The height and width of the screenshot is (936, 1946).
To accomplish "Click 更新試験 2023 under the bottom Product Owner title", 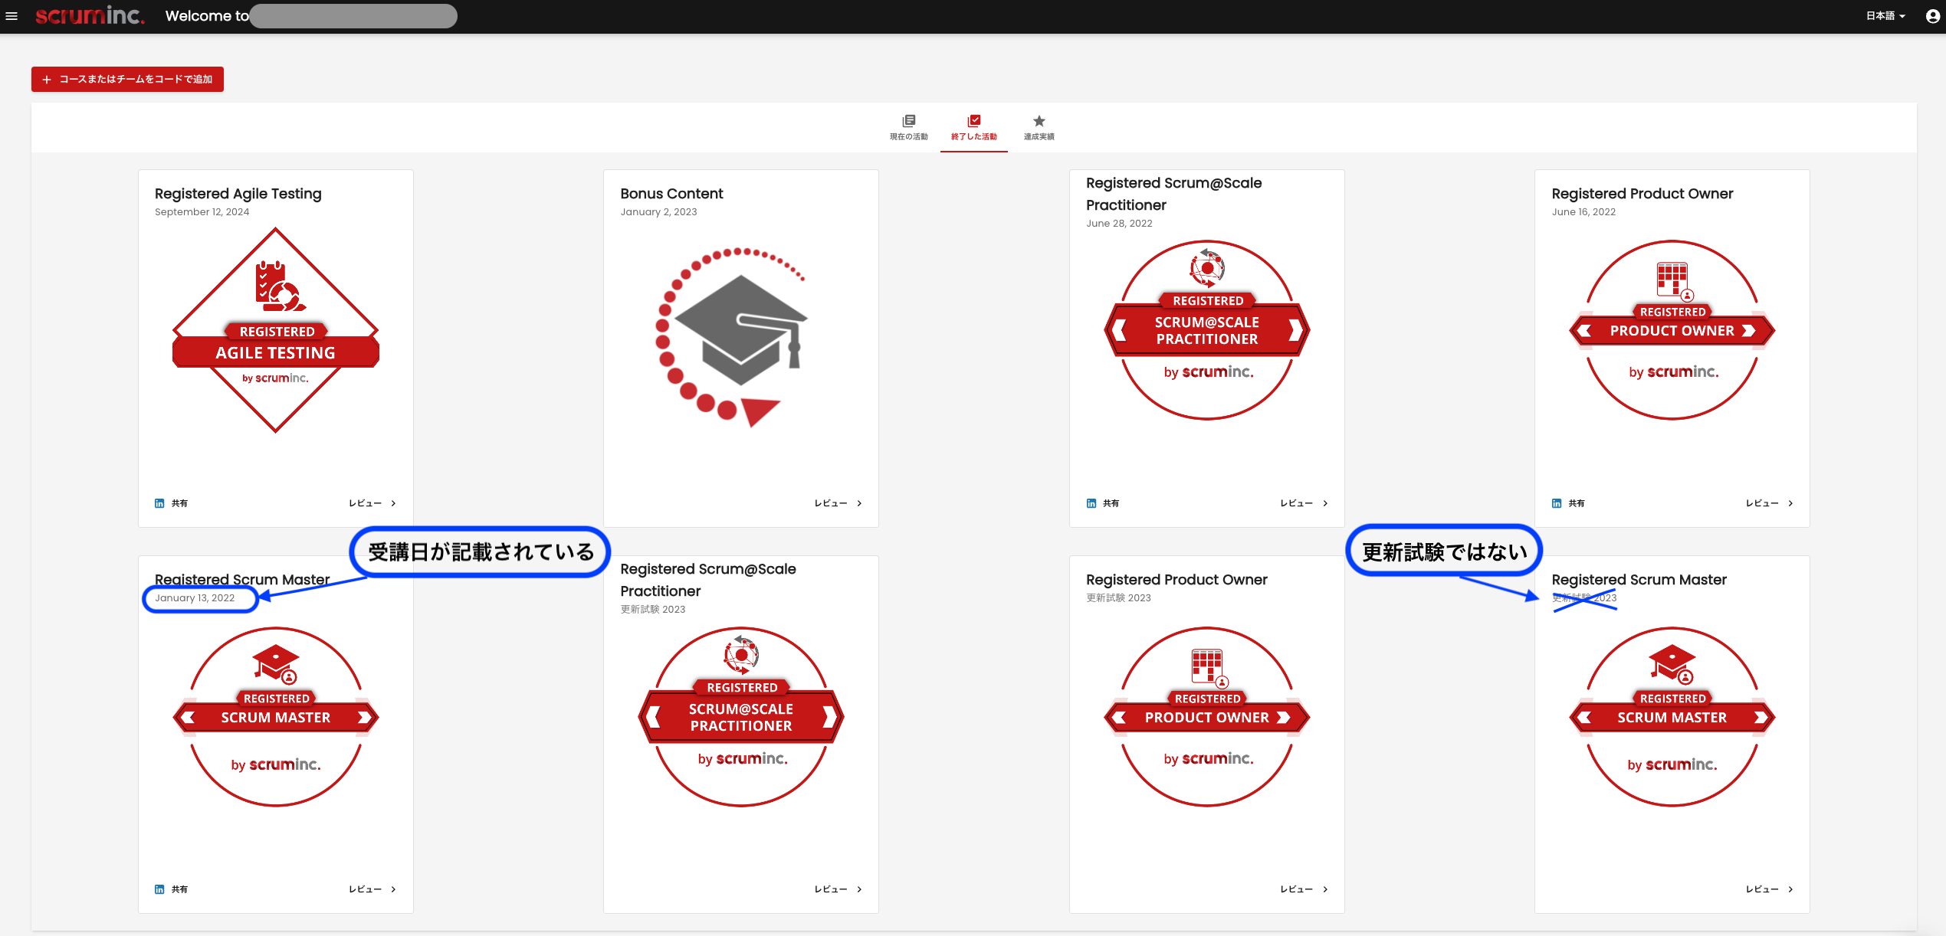I will coord(1118,598).
